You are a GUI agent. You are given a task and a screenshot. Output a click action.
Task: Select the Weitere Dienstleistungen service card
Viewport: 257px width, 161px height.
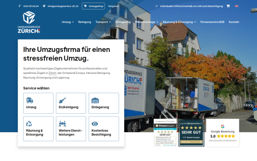click(71, 129)
